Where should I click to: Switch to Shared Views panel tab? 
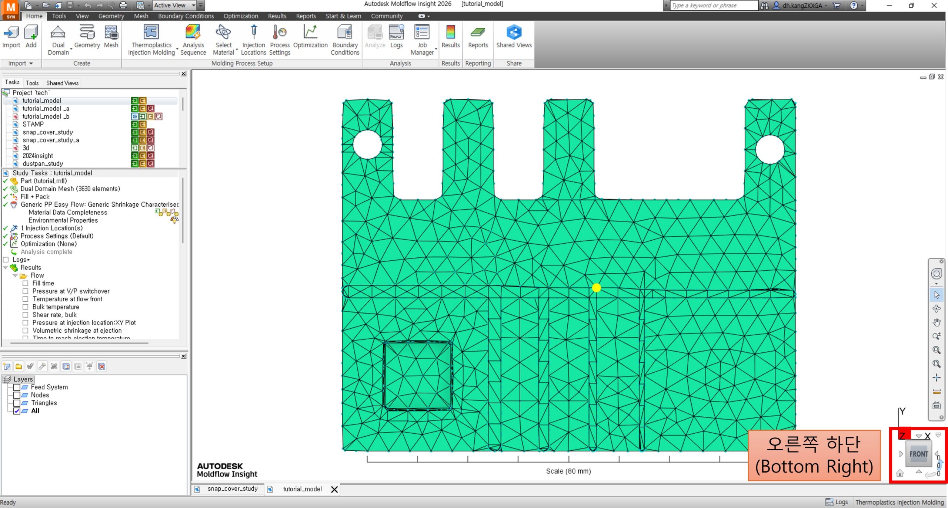pos(62,83)
